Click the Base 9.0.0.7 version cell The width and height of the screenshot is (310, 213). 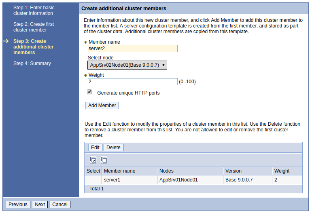[248, 180]
